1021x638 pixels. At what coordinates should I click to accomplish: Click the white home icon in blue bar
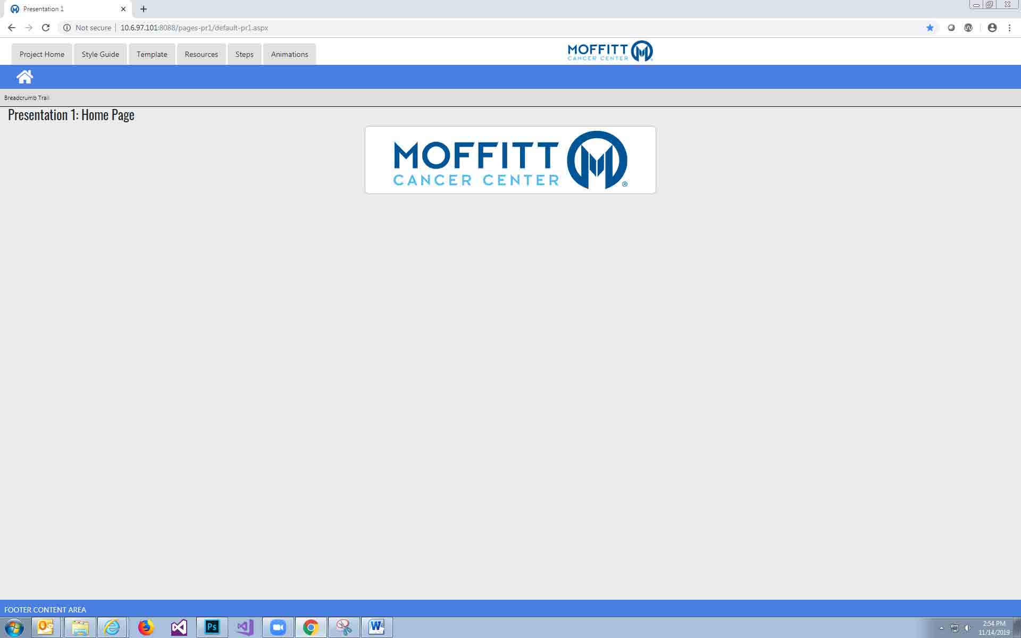[x=24, y=77]
